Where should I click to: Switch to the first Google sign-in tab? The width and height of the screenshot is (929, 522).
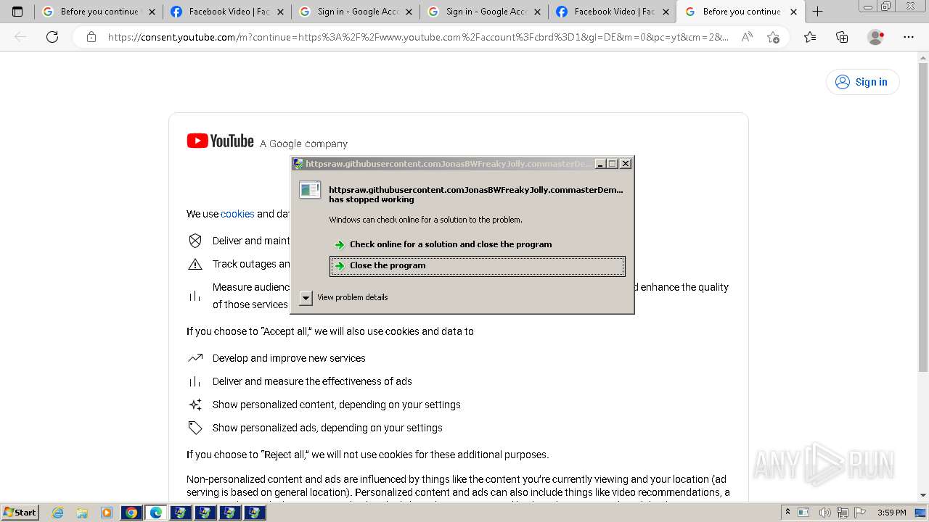point(356,12)
